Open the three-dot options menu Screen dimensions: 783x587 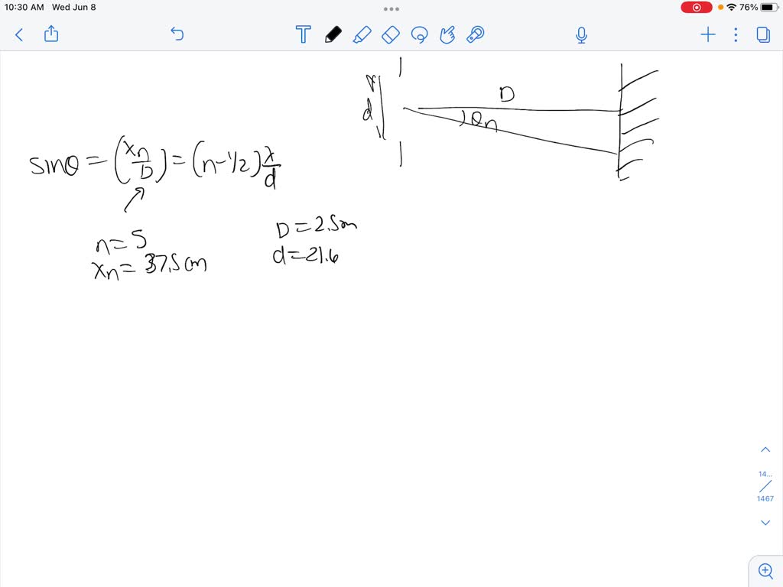tap(736, 34)
